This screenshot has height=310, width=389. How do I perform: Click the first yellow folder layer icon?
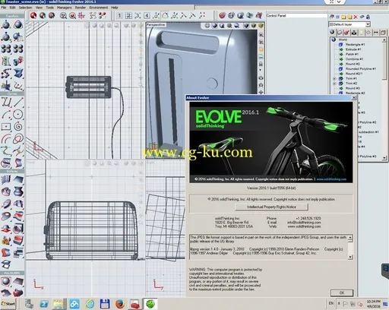[x=343, y=17]
